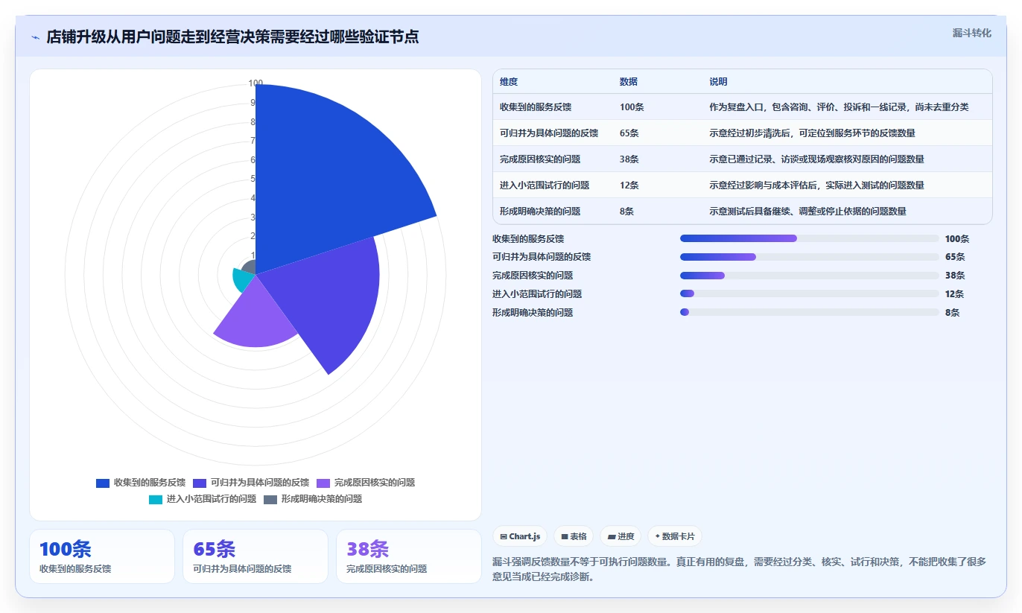1022x613 pixels.
Task: Click the 可归并为具体问题的反馈 progress bar
Action: click(809, 257)
